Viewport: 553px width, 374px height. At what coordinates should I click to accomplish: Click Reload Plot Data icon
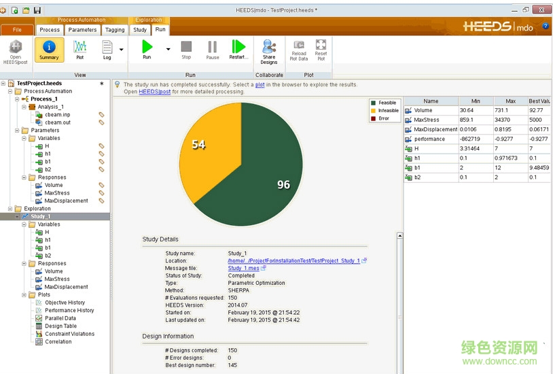299,50
